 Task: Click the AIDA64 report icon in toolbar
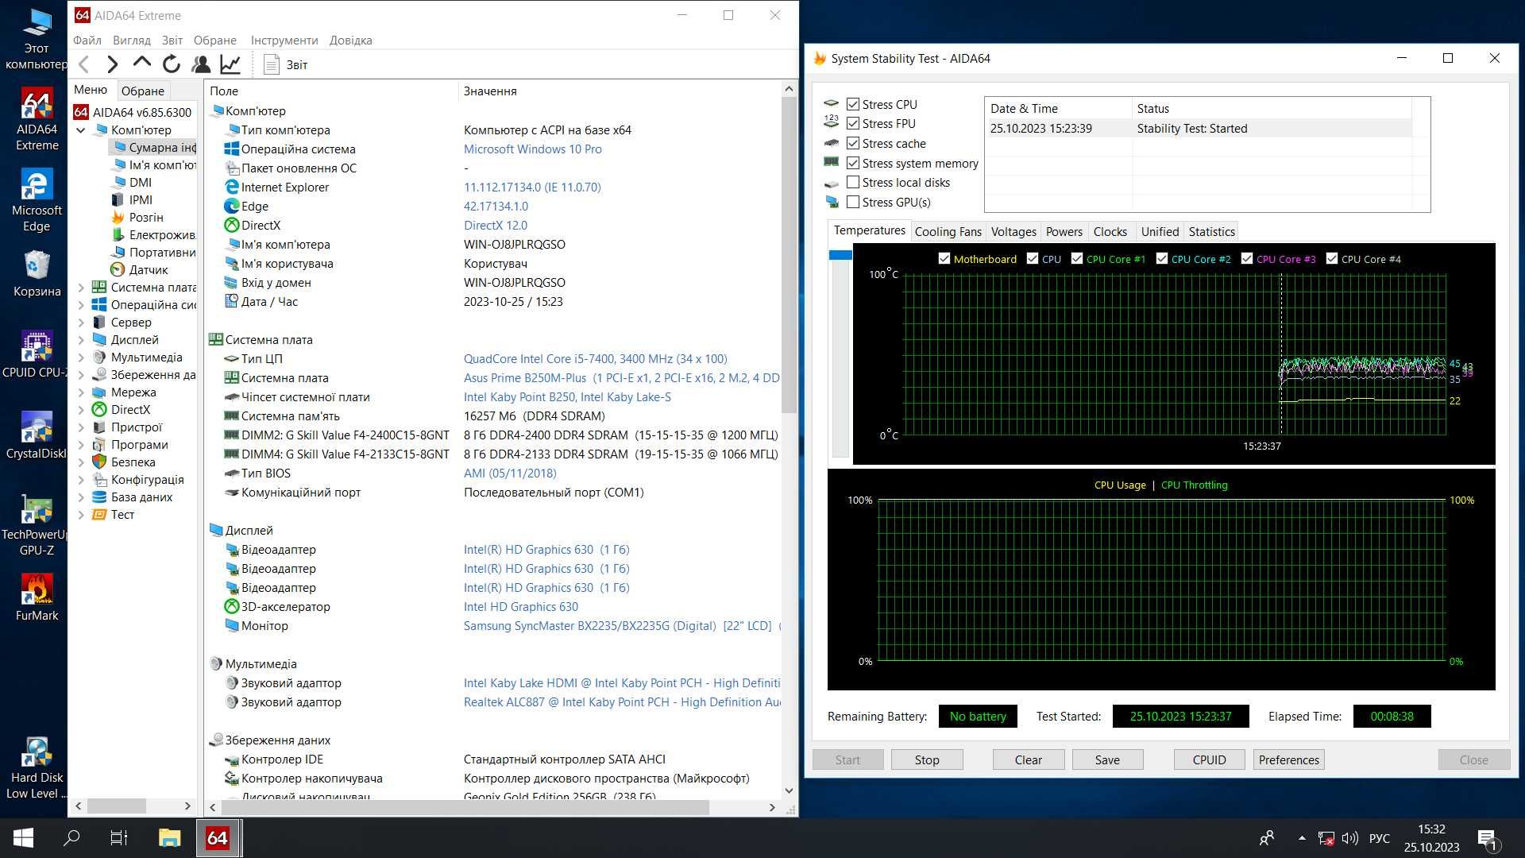(x=270, y=64)
